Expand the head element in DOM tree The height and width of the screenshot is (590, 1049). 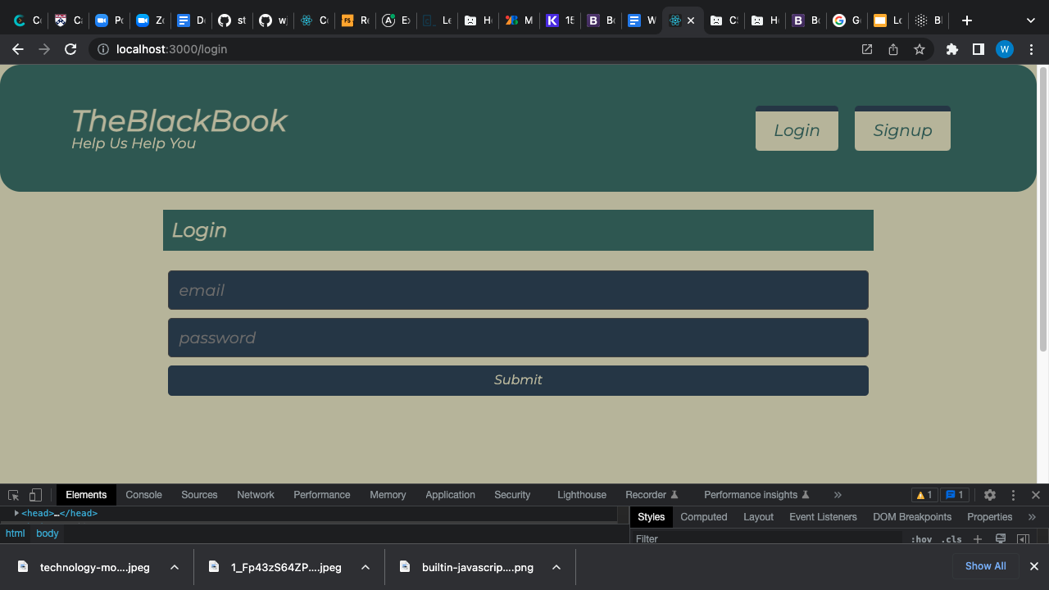[16, 513]
